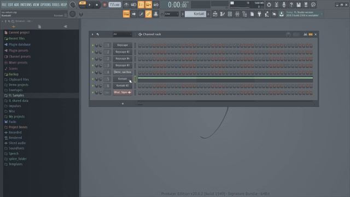Viewport: 350px width, 197px height.
Task: Expand the FL Samples folder
Action: [16, 95]
